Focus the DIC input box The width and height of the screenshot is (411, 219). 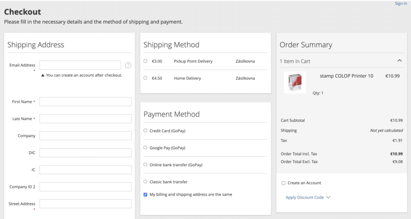click(85, 152)
